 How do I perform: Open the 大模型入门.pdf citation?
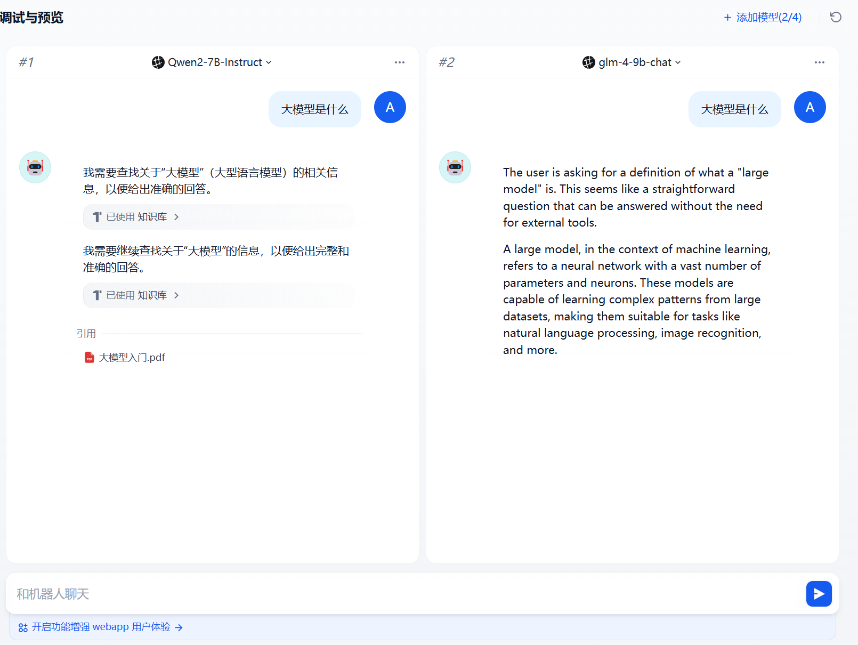pos(132,358)
